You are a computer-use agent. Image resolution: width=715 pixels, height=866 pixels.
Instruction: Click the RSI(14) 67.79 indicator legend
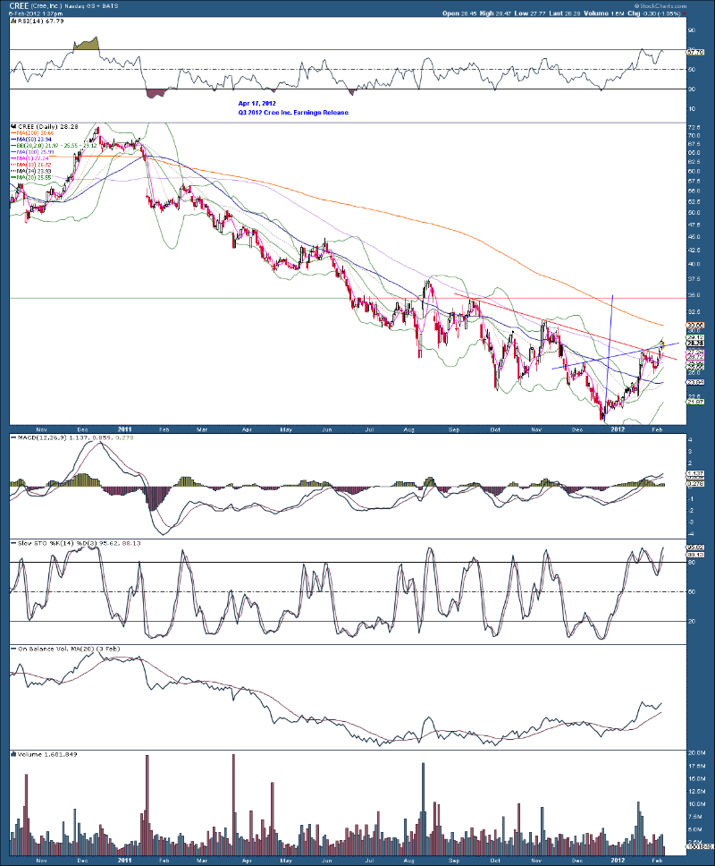(x=41, y=21)
